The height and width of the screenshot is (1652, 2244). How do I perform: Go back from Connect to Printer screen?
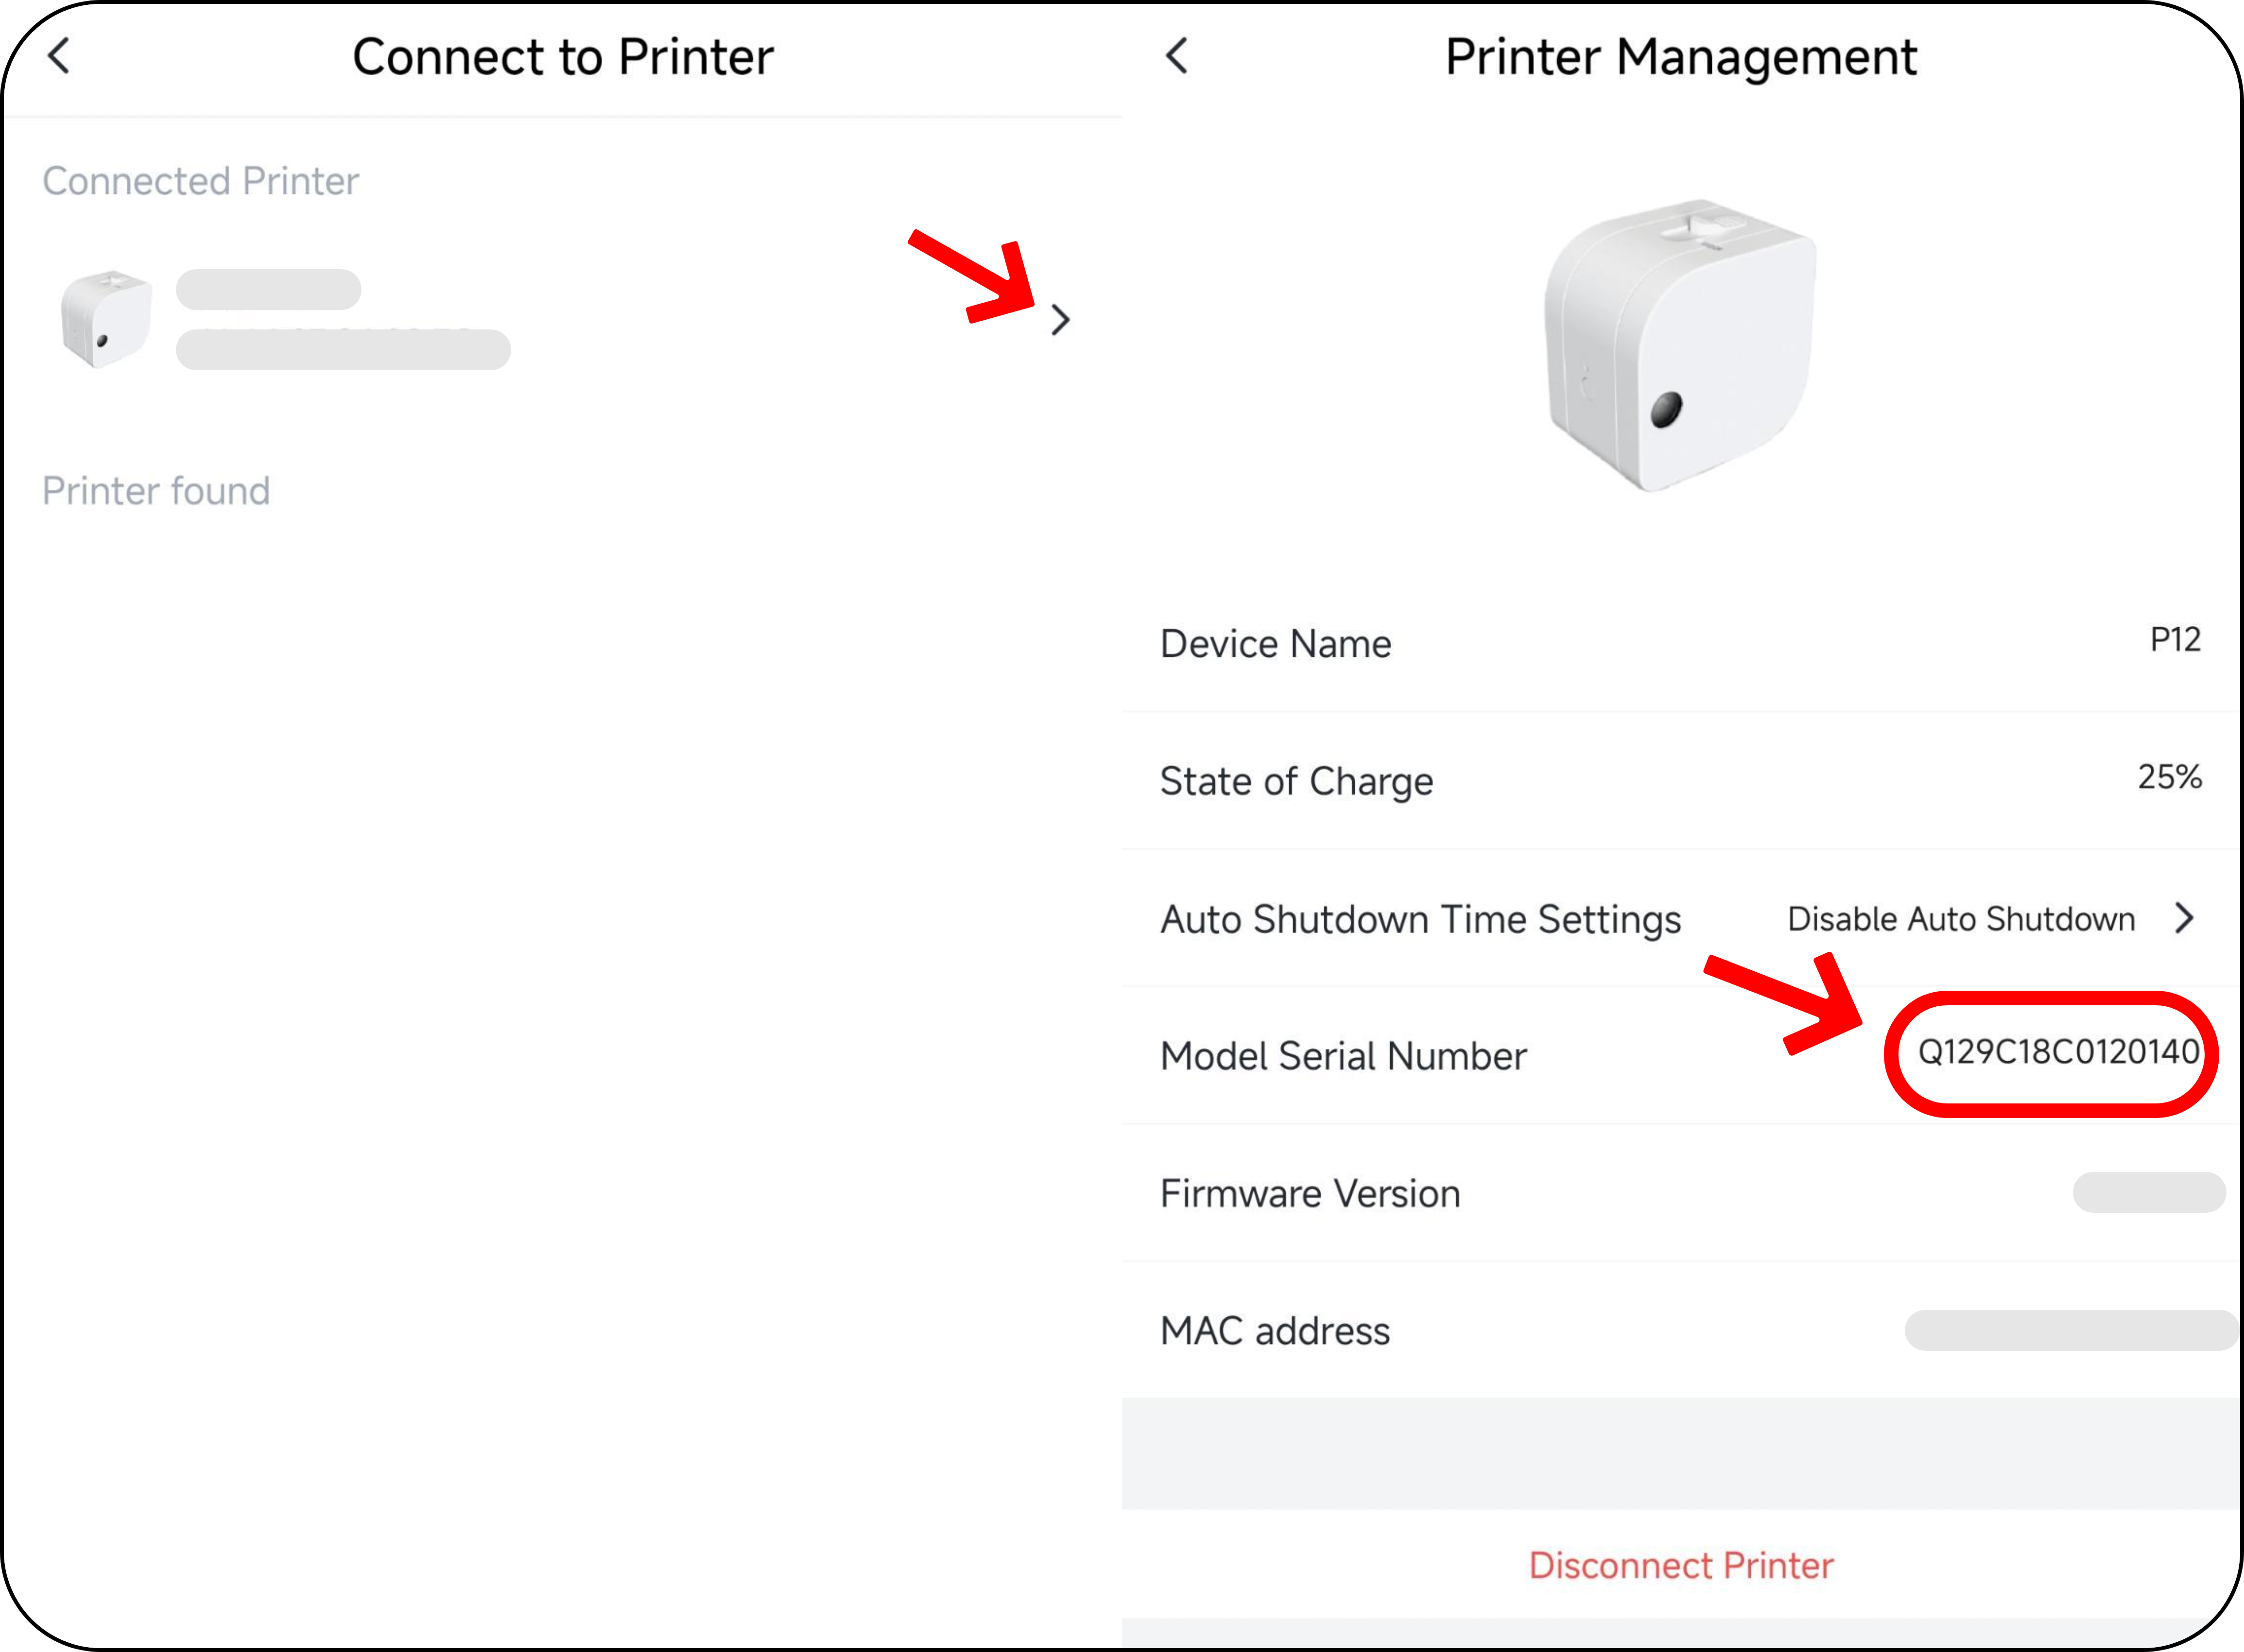[59, 56]
